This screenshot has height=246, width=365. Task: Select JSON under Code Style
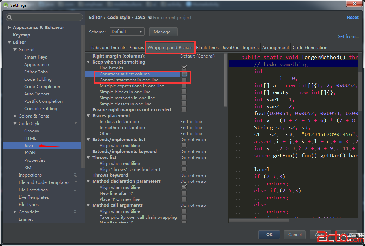[x=30, y=153]
